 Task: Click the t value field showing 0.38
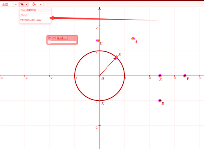click(x=62, y=38)
